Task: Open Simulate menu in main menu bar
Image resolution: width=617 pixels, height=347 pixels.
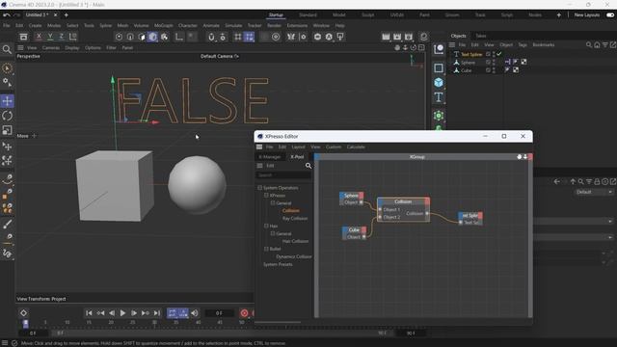Action: point(233,26)
